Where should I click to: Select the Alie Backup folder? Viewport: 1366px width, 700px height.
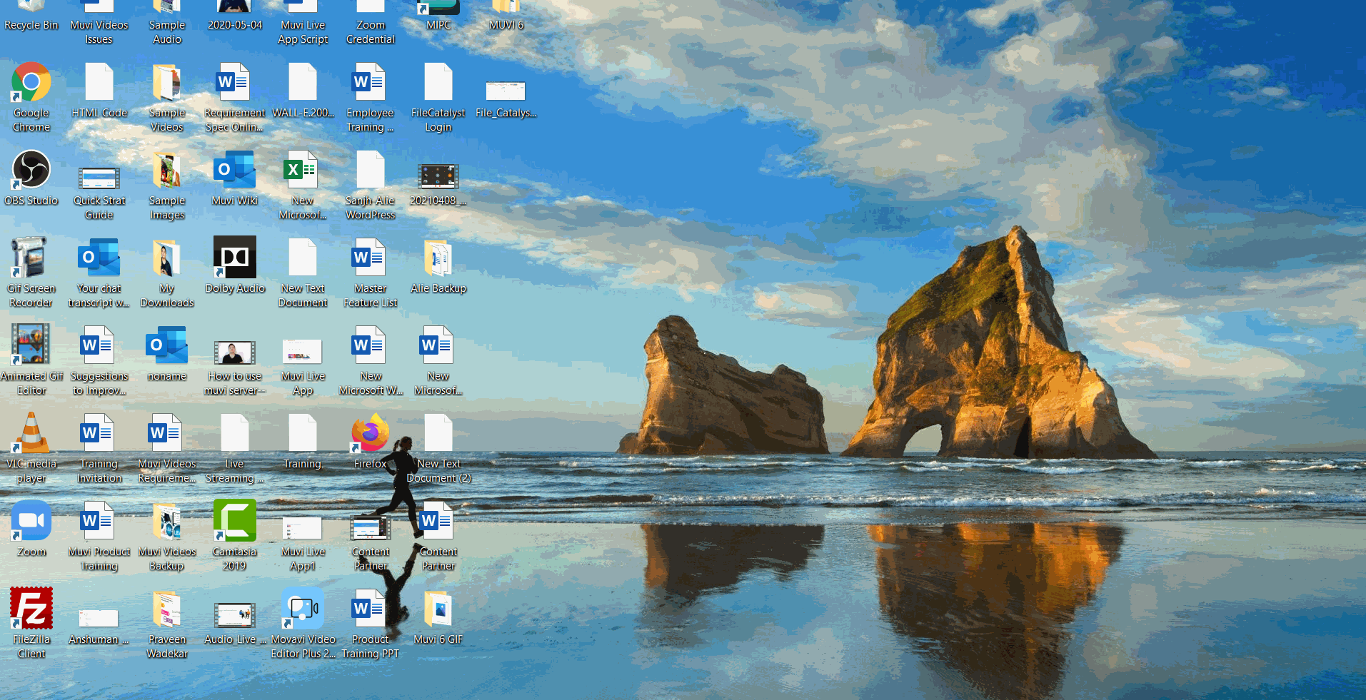(438, 265)
